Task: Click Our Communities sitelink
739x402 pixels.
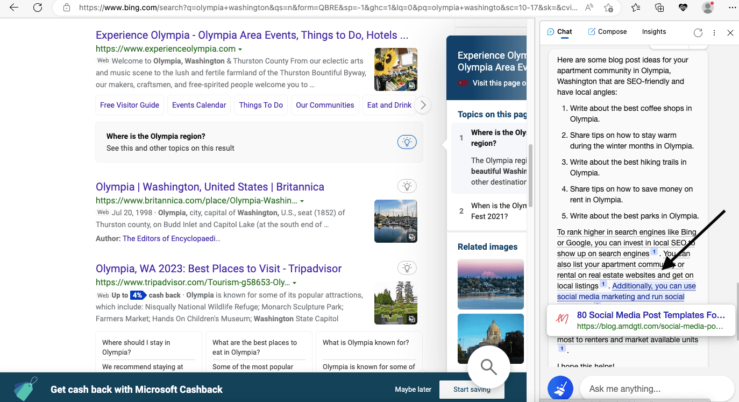Action: pyautogui.click(x=325, y=105)
